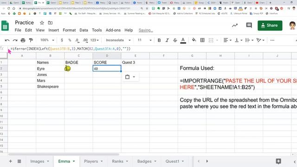Select the cell containing Shakespeare
Screen dimensions: 297x167
pos(50,87)
